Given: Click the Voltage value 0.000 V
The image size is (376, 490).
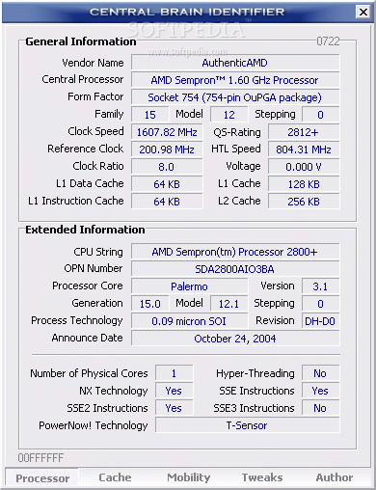Looking at the screenshot, I should click(304, 167).
